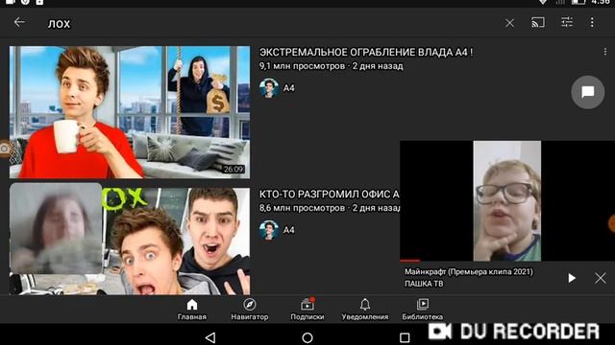Click the 26:09 duration badge

(234, 169)
